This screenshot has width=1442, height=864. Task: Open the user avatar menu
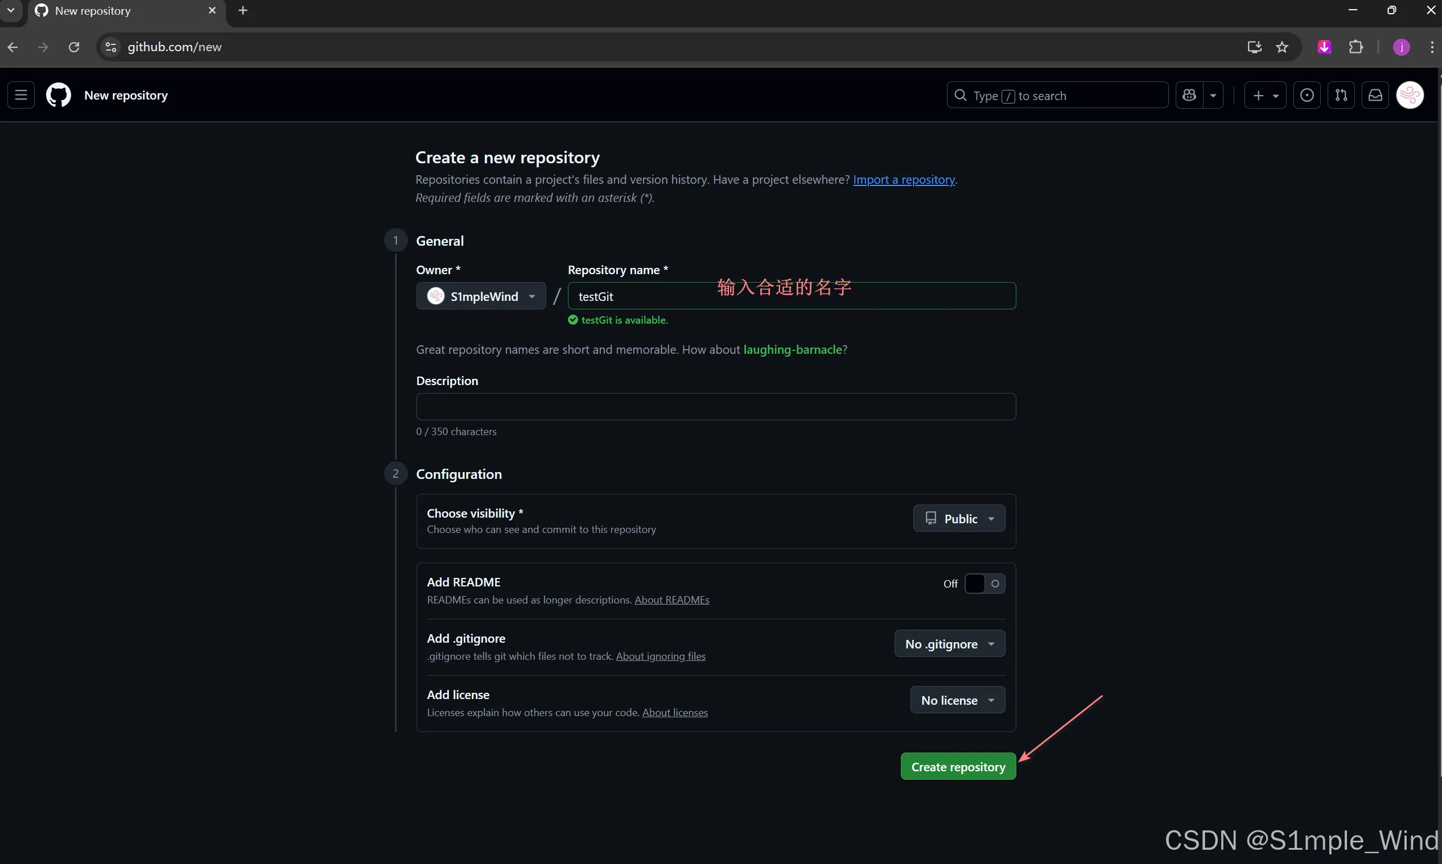[1410, 95]
